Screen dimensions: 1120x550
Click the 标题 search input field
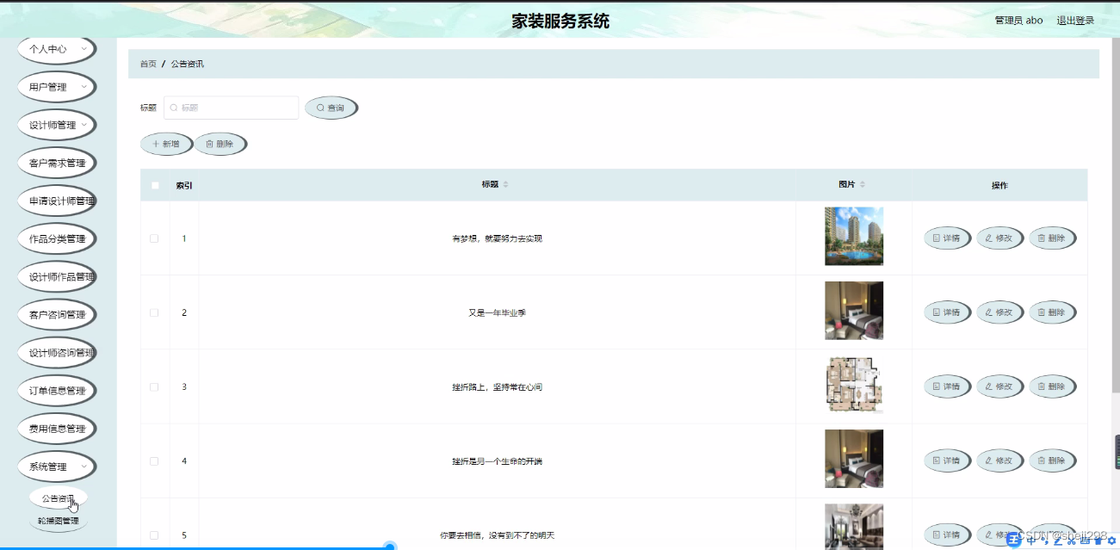click(x=231, y=107)
